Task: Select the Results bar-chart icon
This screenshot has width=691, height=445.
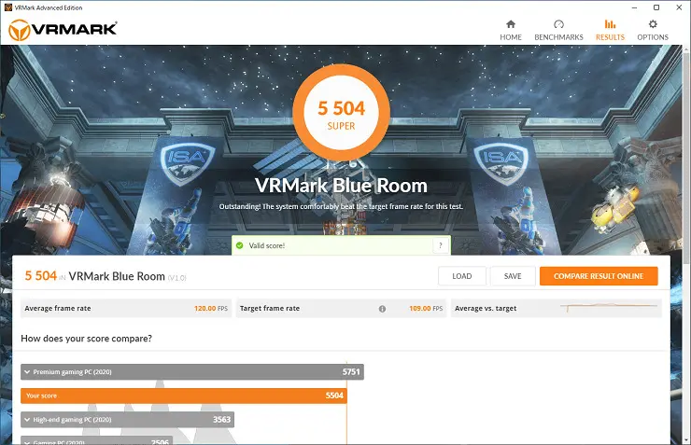Action: pos(610,24)
